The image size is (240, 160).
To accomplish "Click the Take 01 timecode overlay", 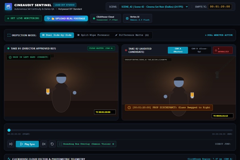I will click(x=105, y=112).
